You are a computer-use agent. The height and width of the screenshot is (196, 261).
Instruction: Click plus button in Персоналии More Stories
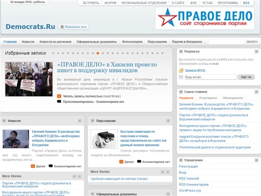click(x=163, y=172)
